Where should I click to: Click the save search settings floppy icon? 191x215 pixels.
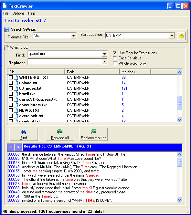coord(7,30)
